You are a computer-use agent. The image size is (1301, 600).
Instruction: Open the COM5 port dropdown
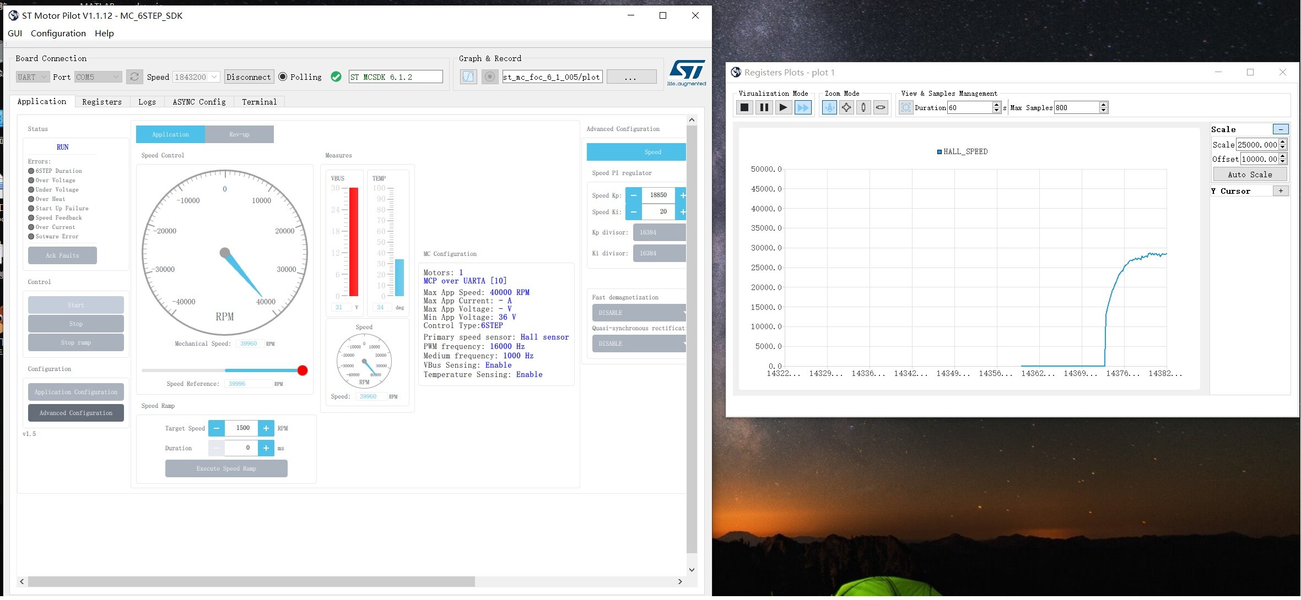(x=98, y=77)
